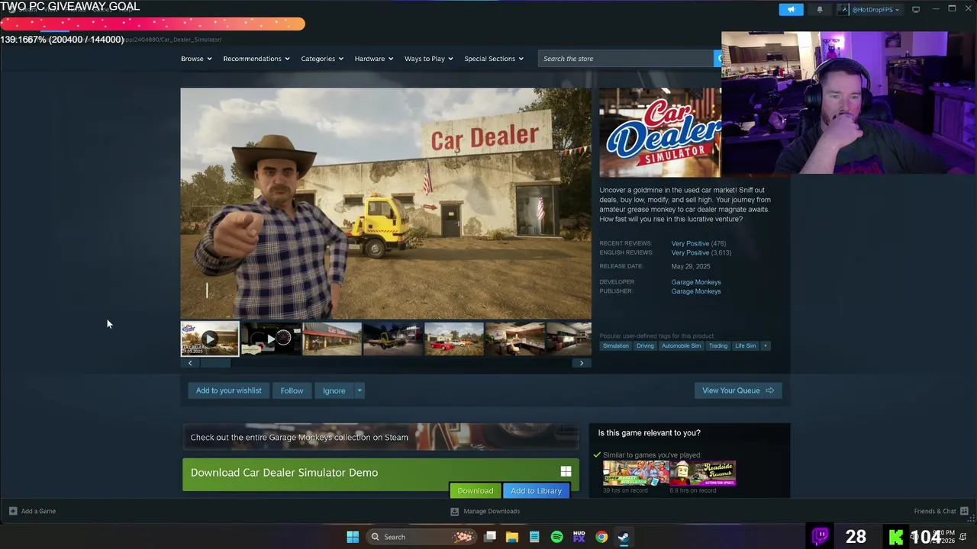Click 'Add a Game' at bottom left
Viewport: 977px width, 549px height.
32,511
